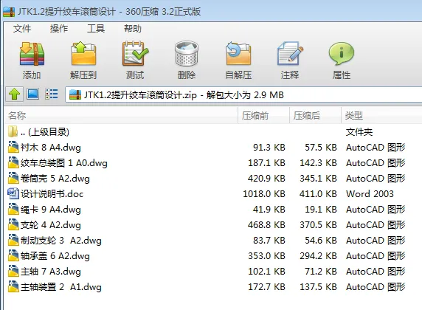Click the 文件夹 type cell
422x310 pixels.
[359, 132]
